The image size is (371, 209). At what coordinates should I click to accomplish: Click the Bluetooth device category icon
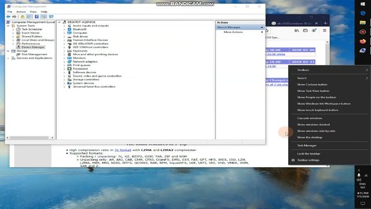pyautogui.click(x=70, y=29)
